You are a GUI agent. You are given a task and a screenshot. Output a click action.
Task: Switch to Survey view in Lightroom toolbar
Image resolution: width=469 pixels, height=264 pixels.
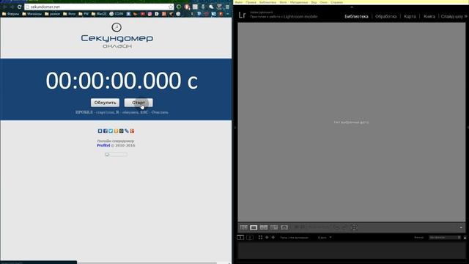[274, 228]
